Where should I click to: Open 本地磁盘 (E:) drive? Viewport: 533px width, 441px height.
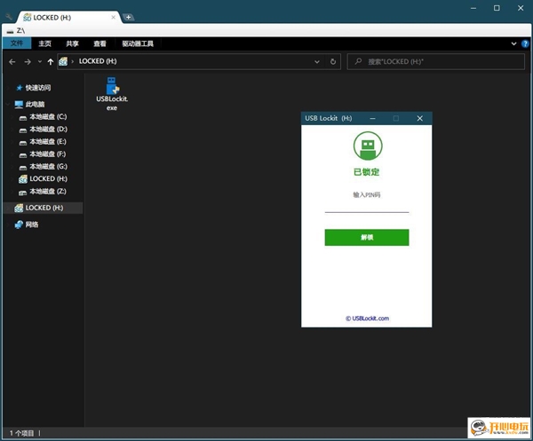tap(48, 142)
